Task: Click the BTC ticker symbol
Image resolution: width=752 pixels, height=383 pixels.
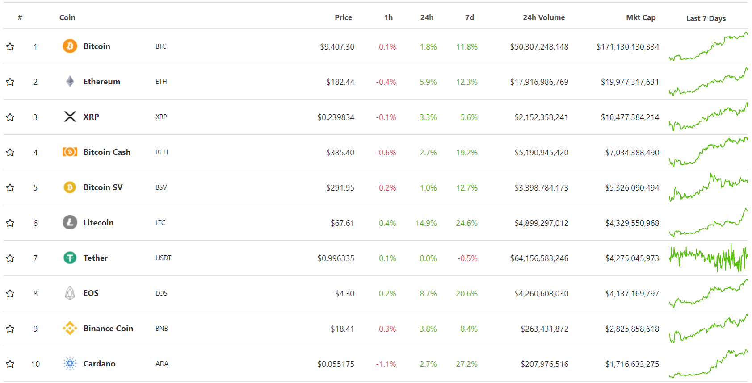Action: (161, 46)
